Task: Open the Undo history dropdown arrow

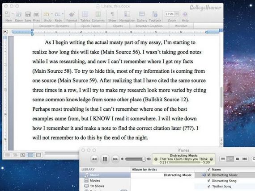Action: [52, 14]
